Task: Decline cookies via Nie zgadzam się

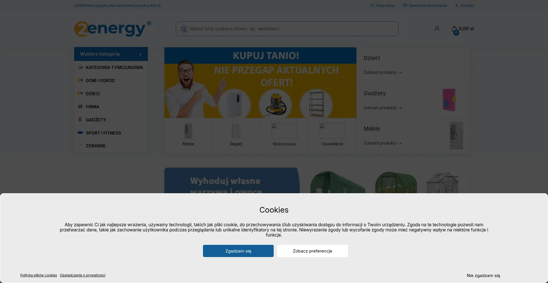Action: point(483,276)
